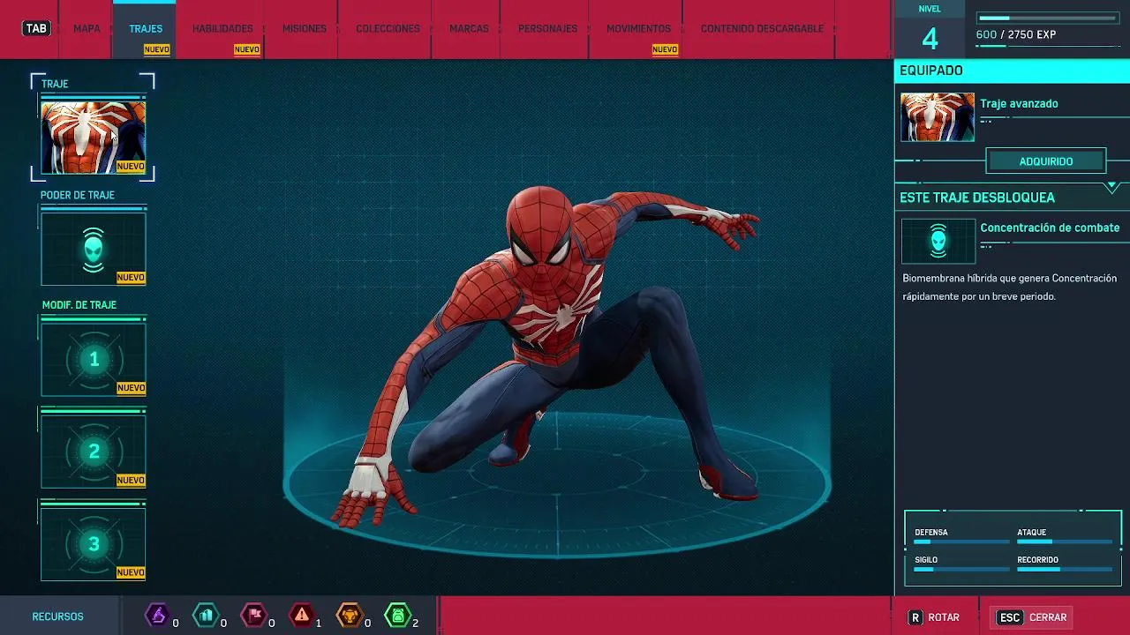Open the MARCAS tab
Screen dimensions: 1130x635
pos(469,28)
